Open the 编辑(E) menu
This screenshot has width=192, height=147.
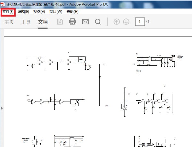point(23,12)
